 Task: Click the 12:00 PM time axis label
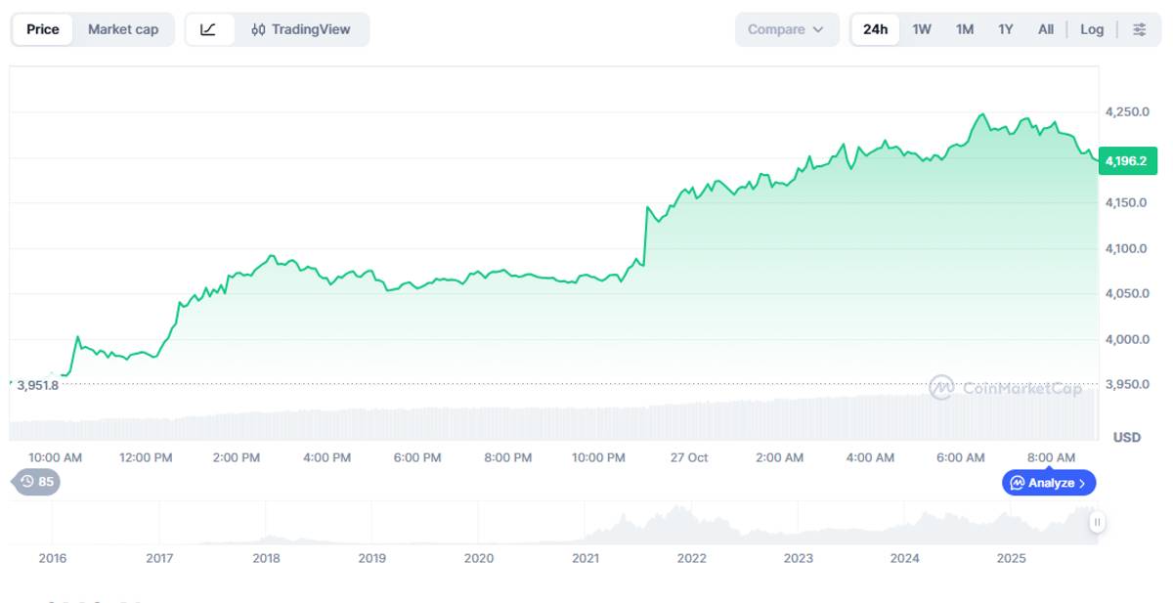point(146,457)
